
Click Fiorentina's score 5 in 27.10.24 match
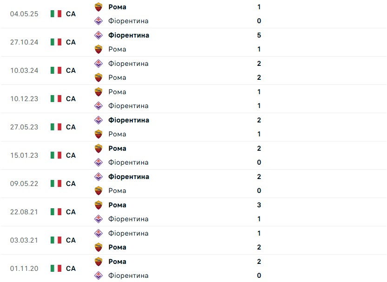tap(259, 35)
